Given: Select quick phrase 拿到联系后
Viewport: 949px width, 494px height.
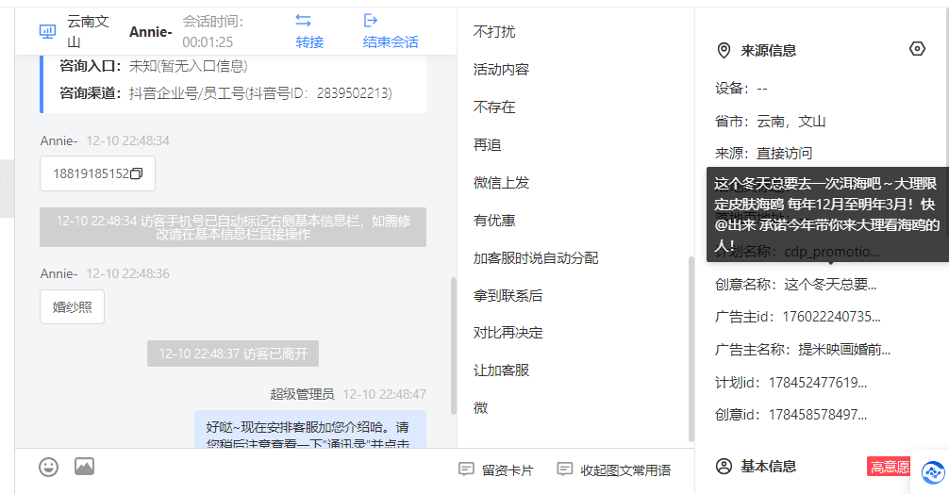Looking at the screenshot, I should tap(508, 296).
